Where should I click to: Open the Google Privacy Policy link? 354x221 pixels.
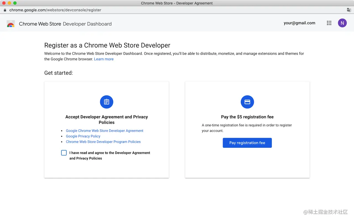pos(83,136)
